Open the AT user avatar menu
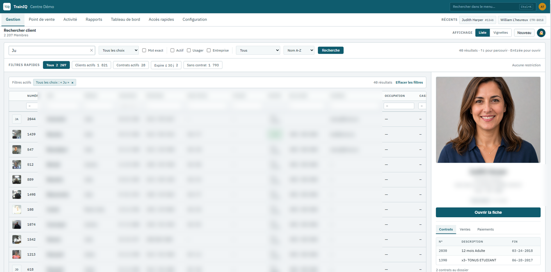Viewport: 551px width, 272px height. click(542, 7)
